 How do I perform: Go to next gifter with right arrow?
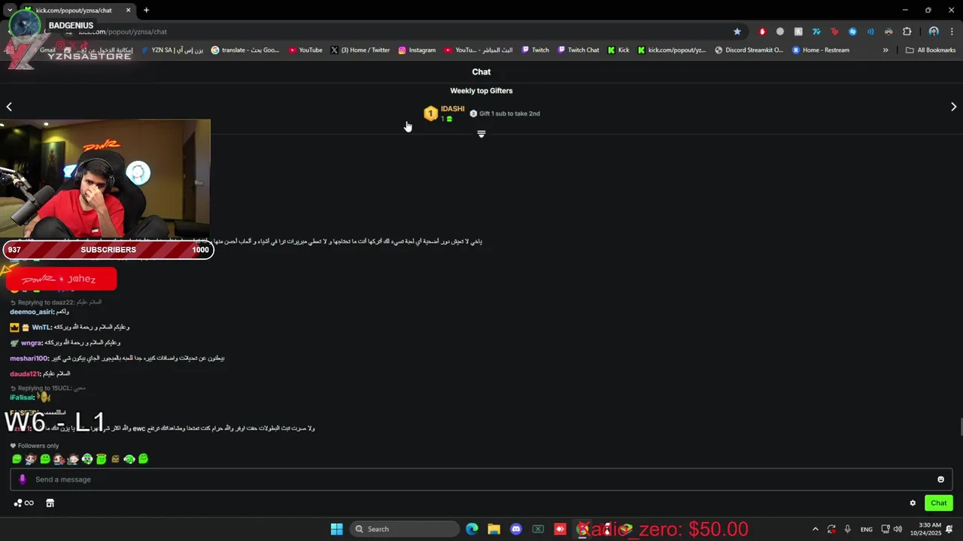[953, 107]
